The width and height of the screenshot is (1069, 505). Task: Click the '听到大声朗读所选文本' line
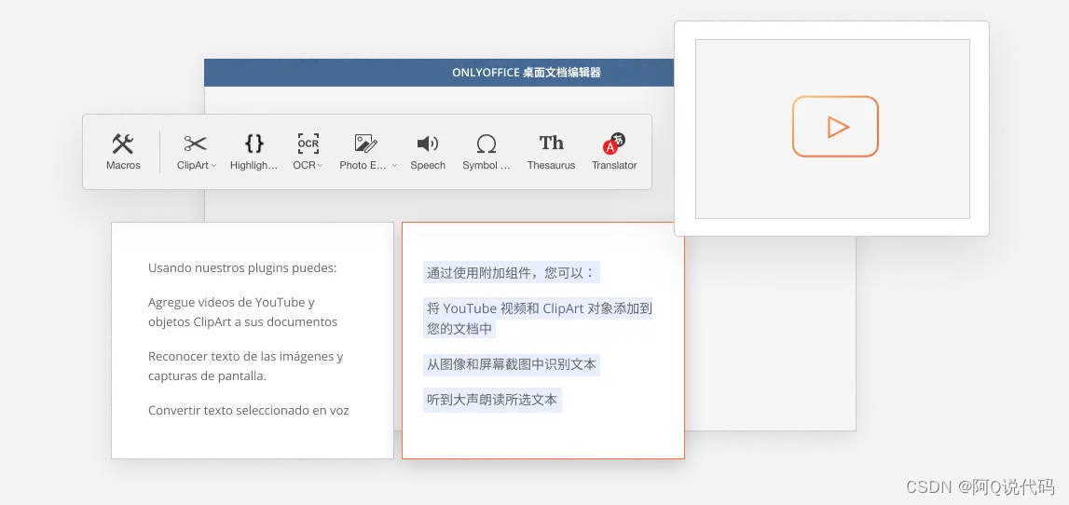coord(492,400)
